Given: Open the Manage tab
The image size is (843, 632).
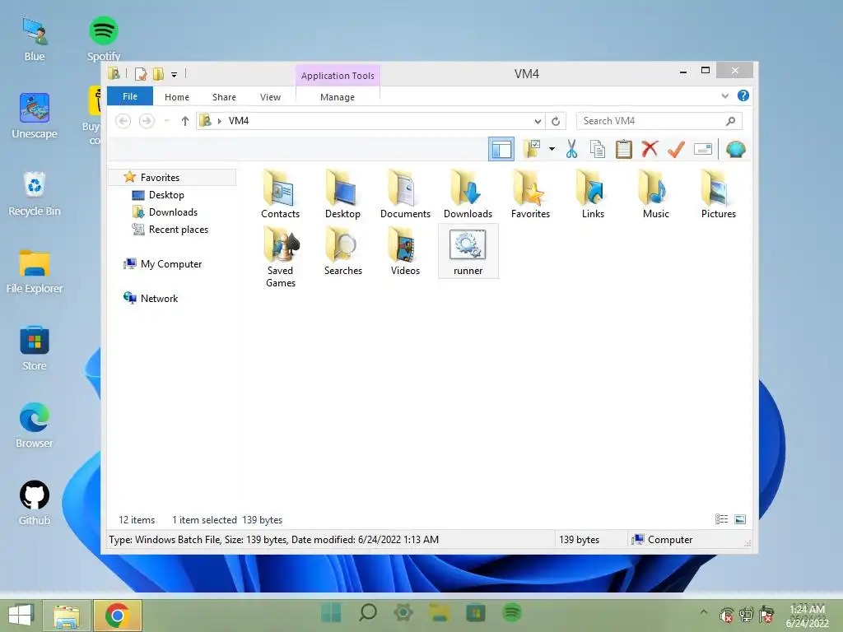Looking at the screenshot, I should pos(337,97).
